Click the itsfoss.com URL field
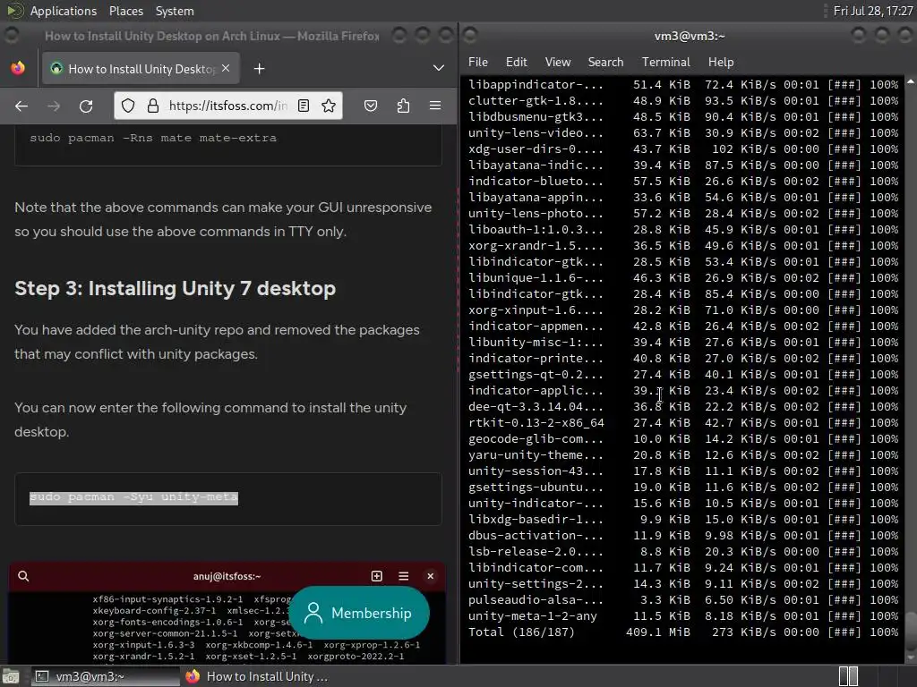Screen dimensions: 917x687 [x=227, y=106]
